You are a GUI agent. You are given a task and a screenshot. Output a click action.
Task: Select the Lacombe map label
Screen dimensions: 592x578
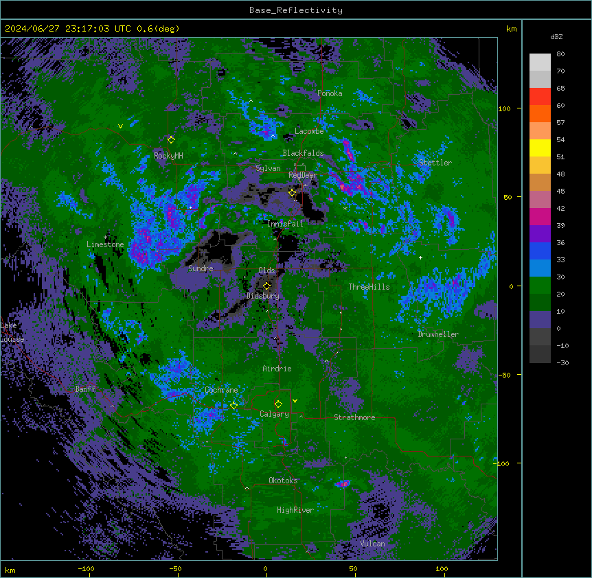[309, 131]
